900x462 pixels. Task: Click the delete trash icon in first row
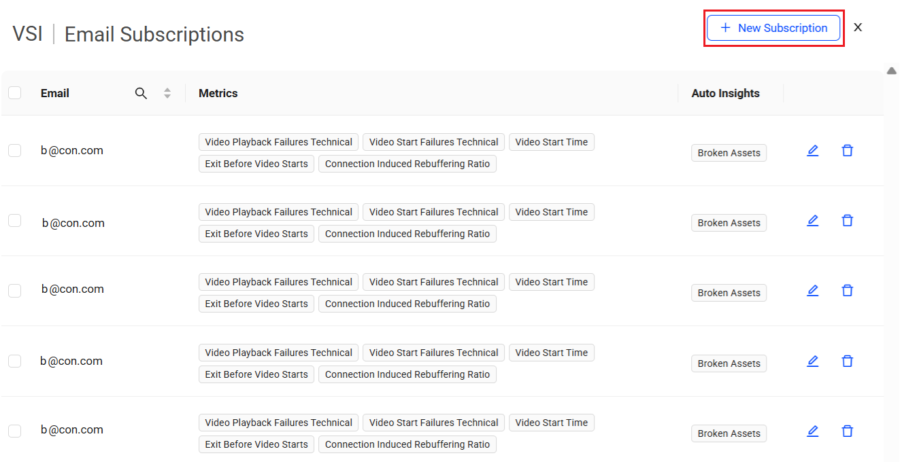[x=847, y=151]
